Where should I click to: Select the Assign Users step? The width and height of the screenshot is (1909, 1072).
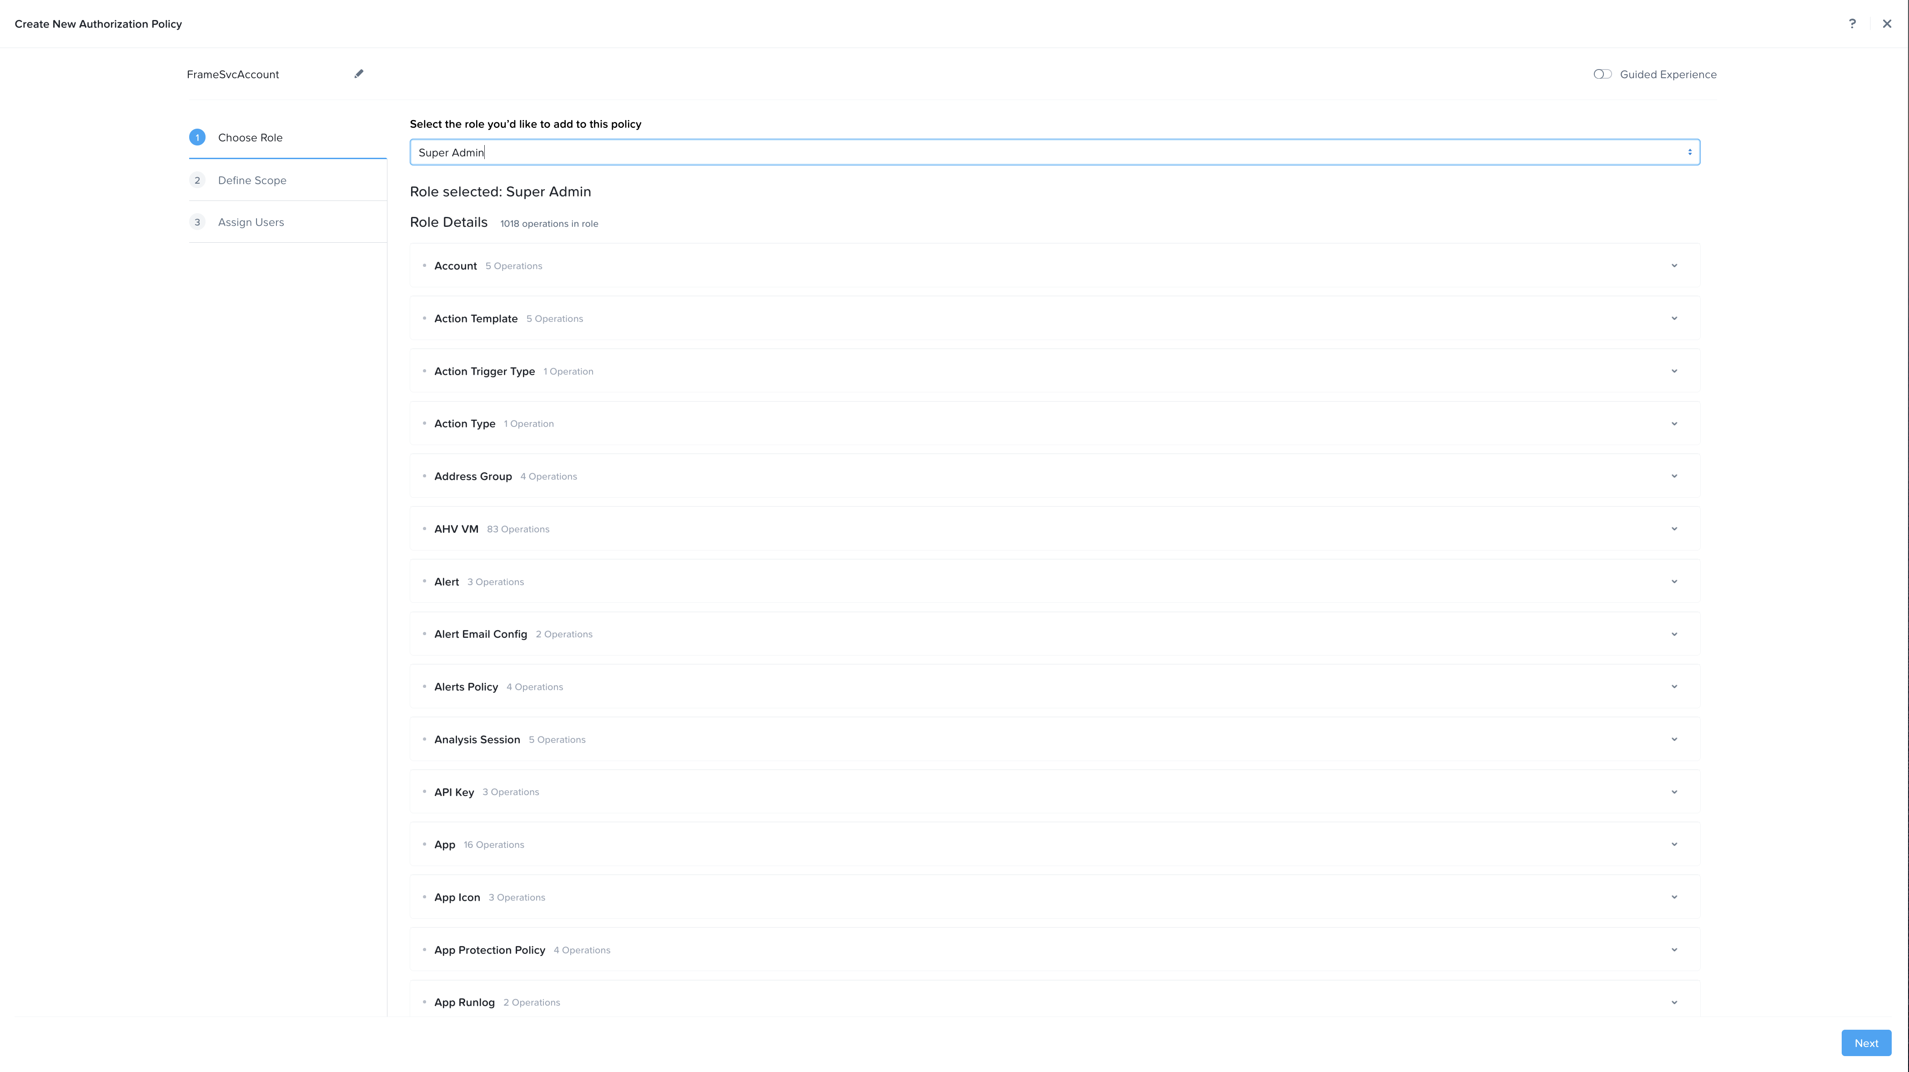(251, 221)
